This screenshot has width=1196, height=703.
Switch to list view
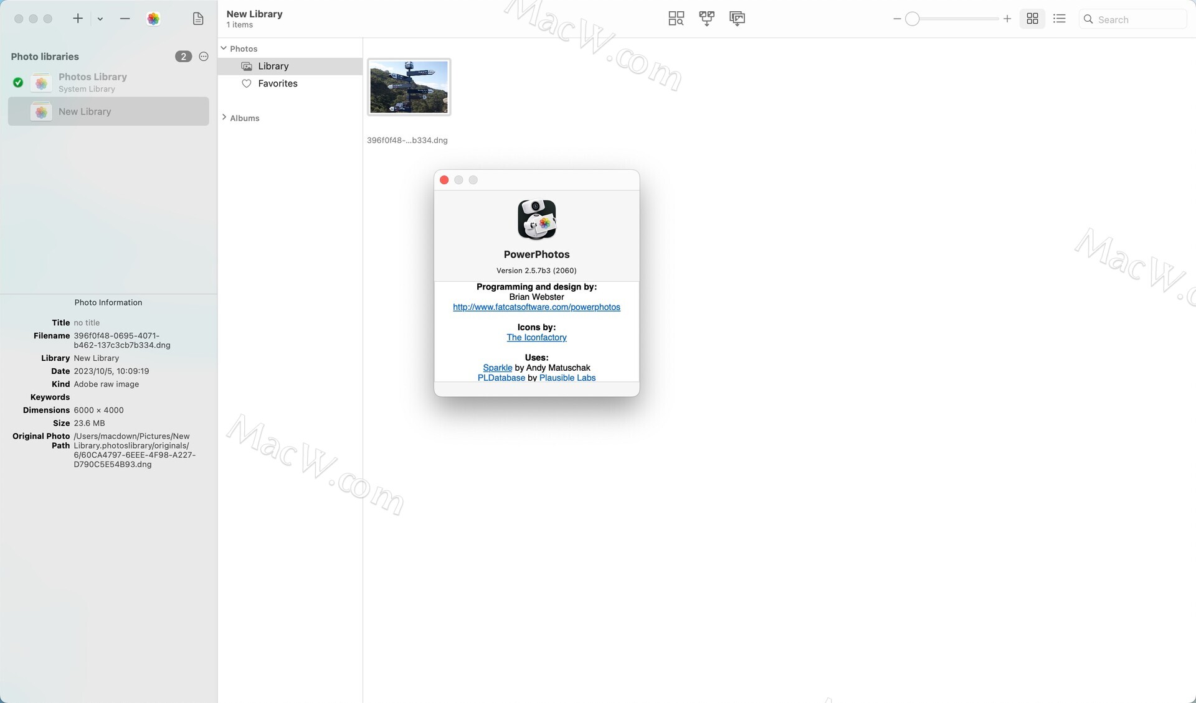tap(1059, 19)
